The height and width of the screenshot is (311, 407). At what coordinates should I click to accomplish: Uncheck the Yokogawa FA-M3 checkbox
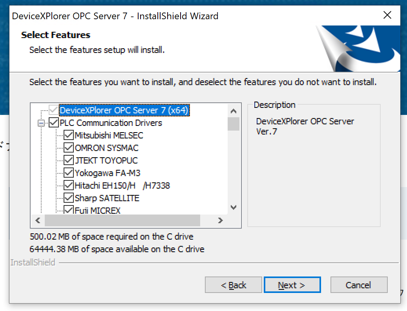[69, 173]
